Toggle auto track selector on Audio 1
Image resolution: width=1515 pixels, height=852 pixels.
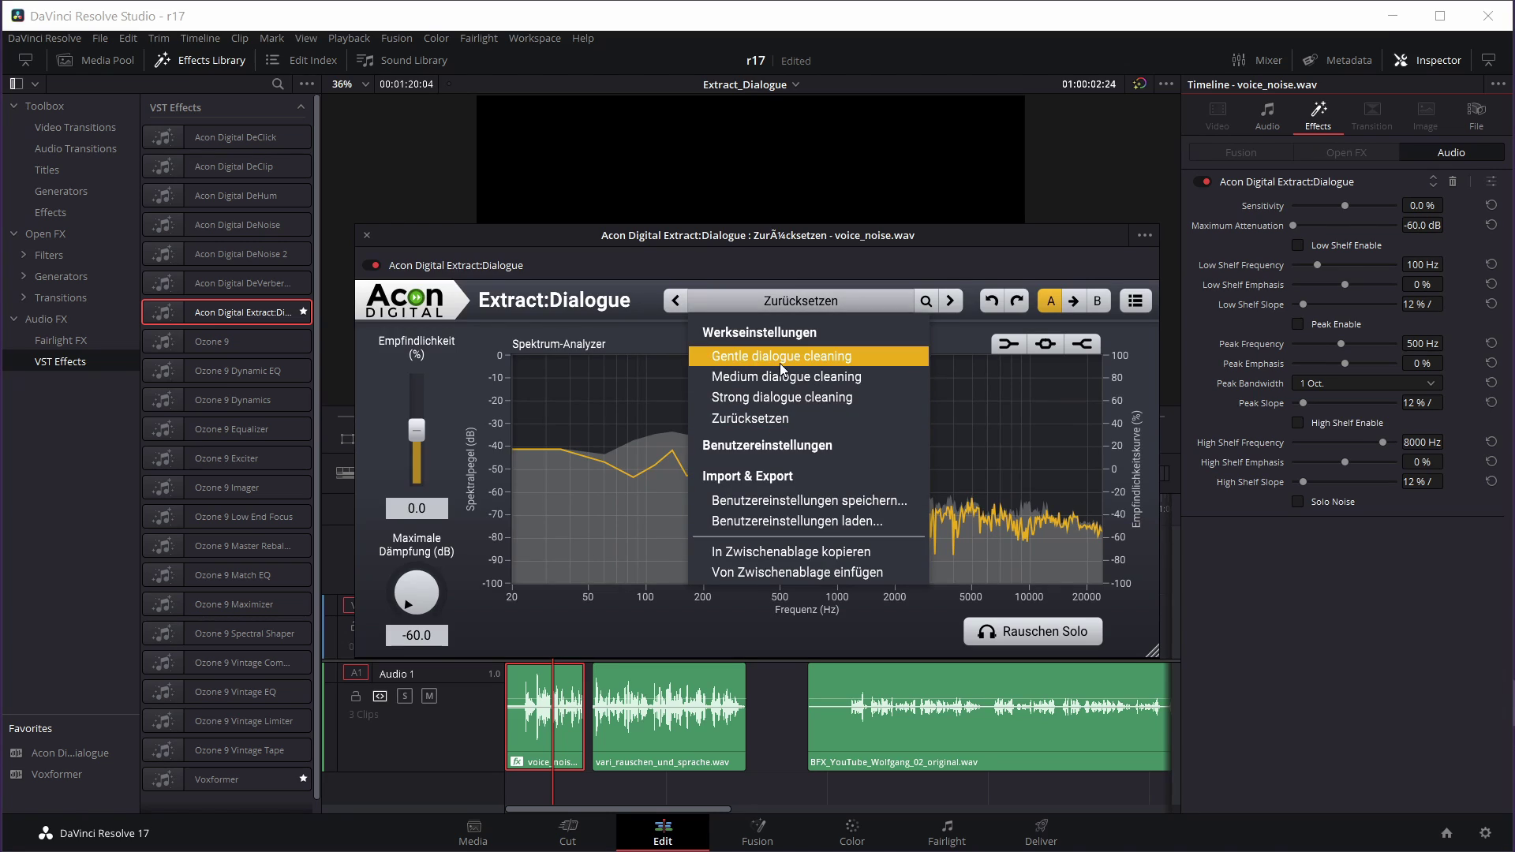(380, 696)
